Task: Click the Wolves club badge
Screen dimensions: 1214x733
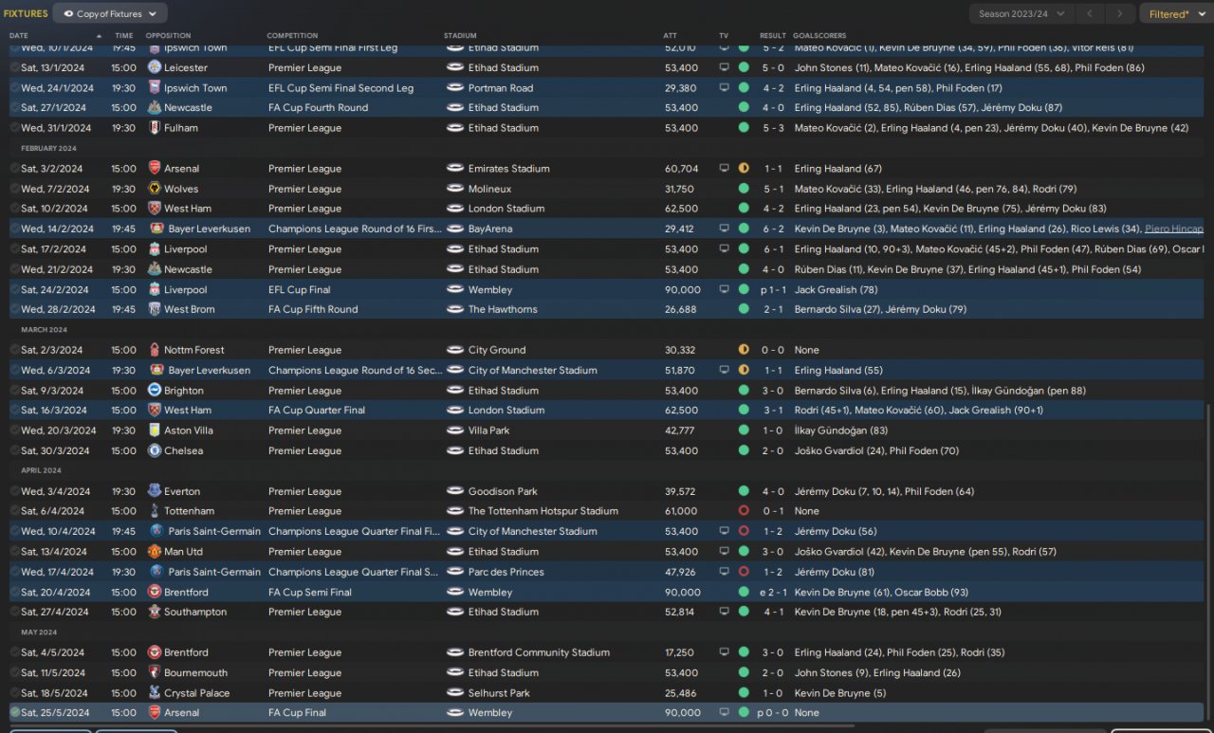Action: (x=155, y=189)
